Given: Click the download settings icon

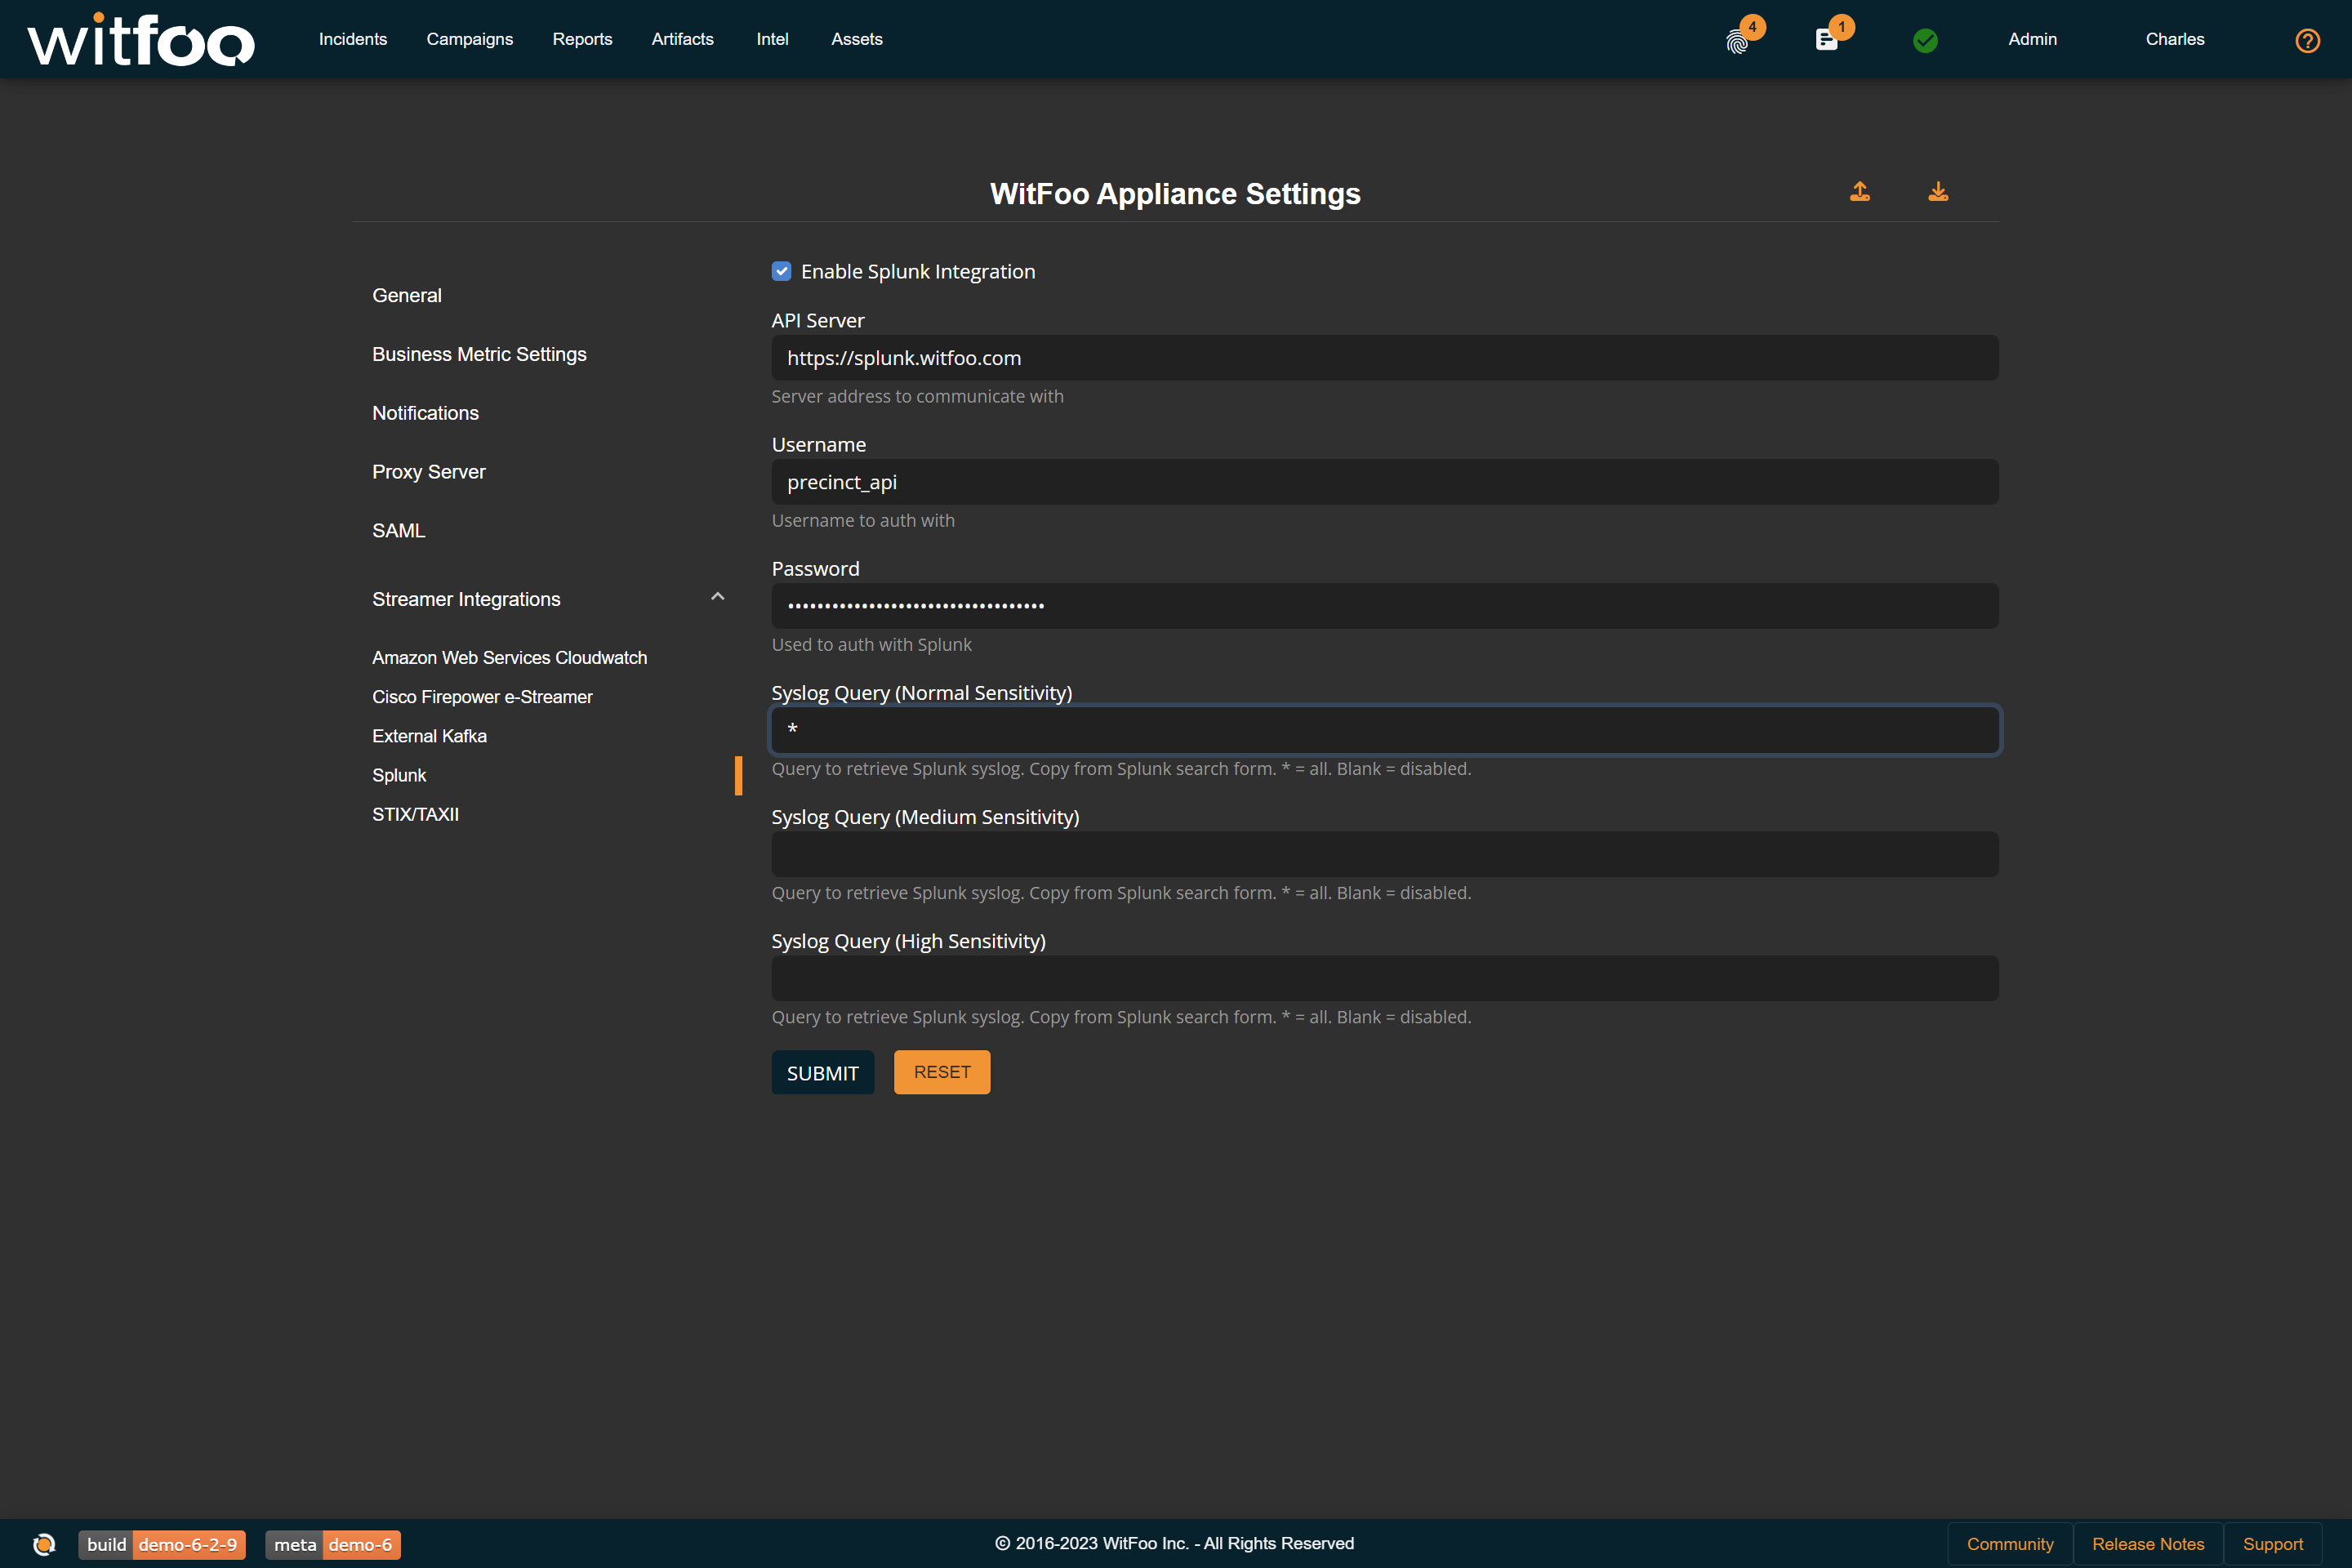Looking at the screenshot, I should [x=1938, y=192].
